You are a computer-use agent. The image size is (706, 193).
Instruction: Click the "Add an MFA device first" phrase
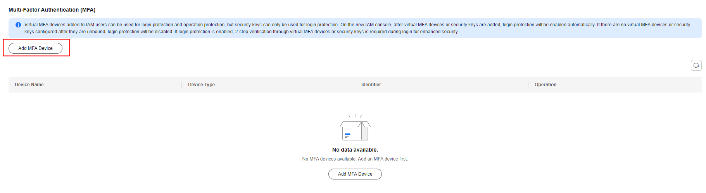pos(383,159)
